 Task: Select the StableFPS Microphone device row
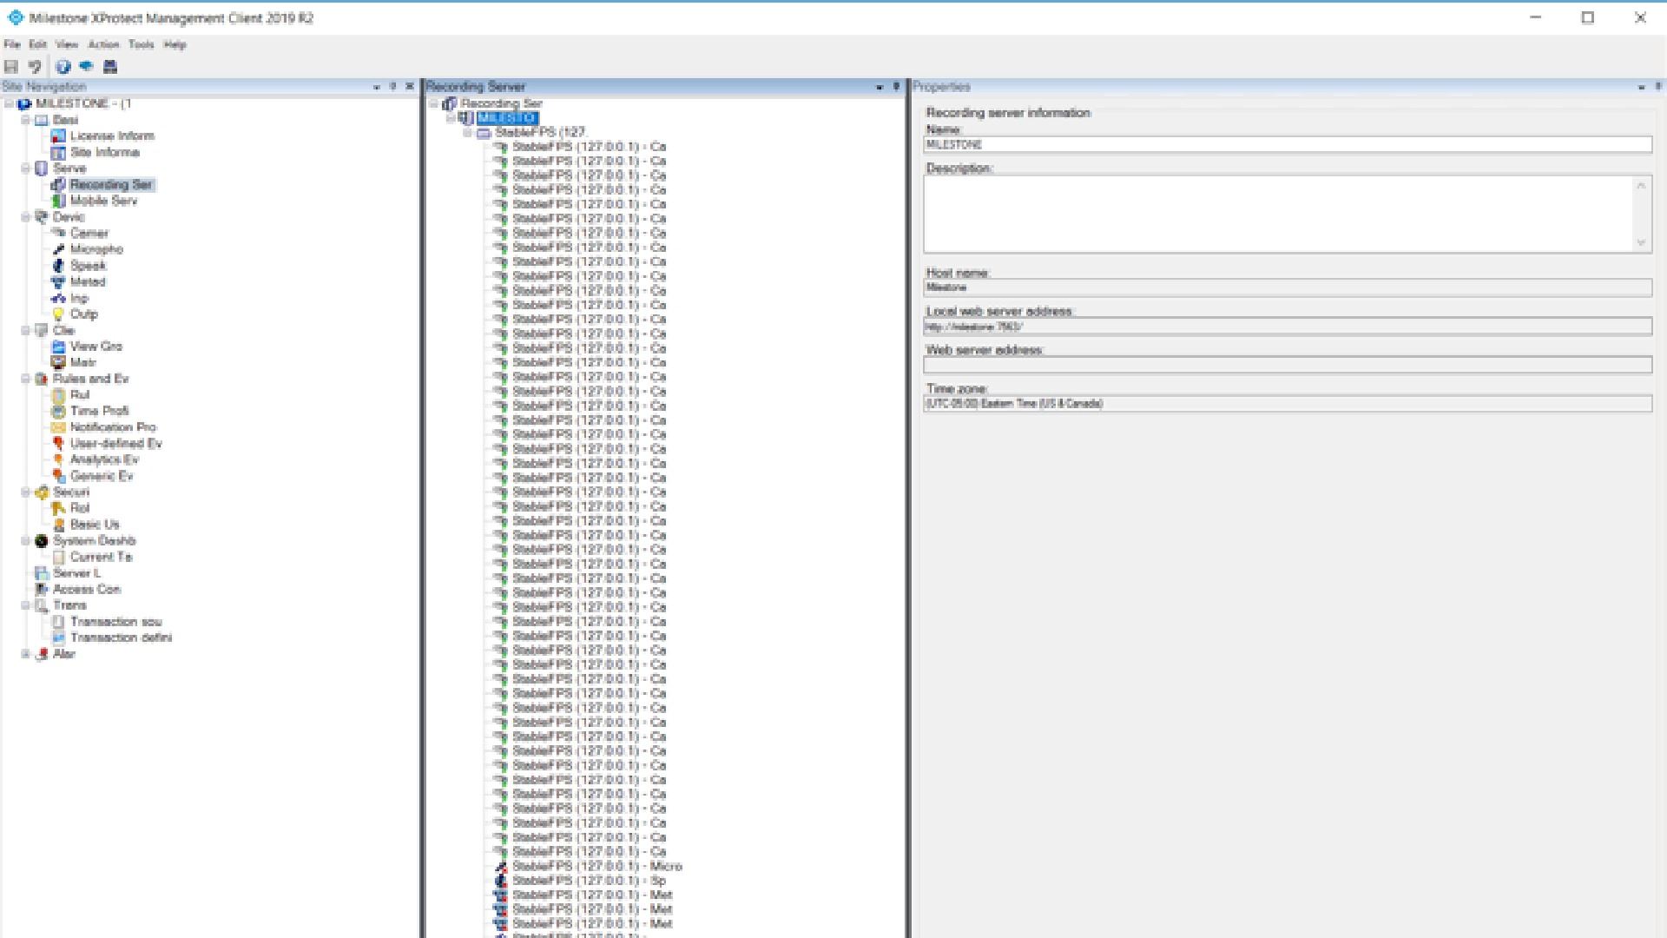pos(596,867)
